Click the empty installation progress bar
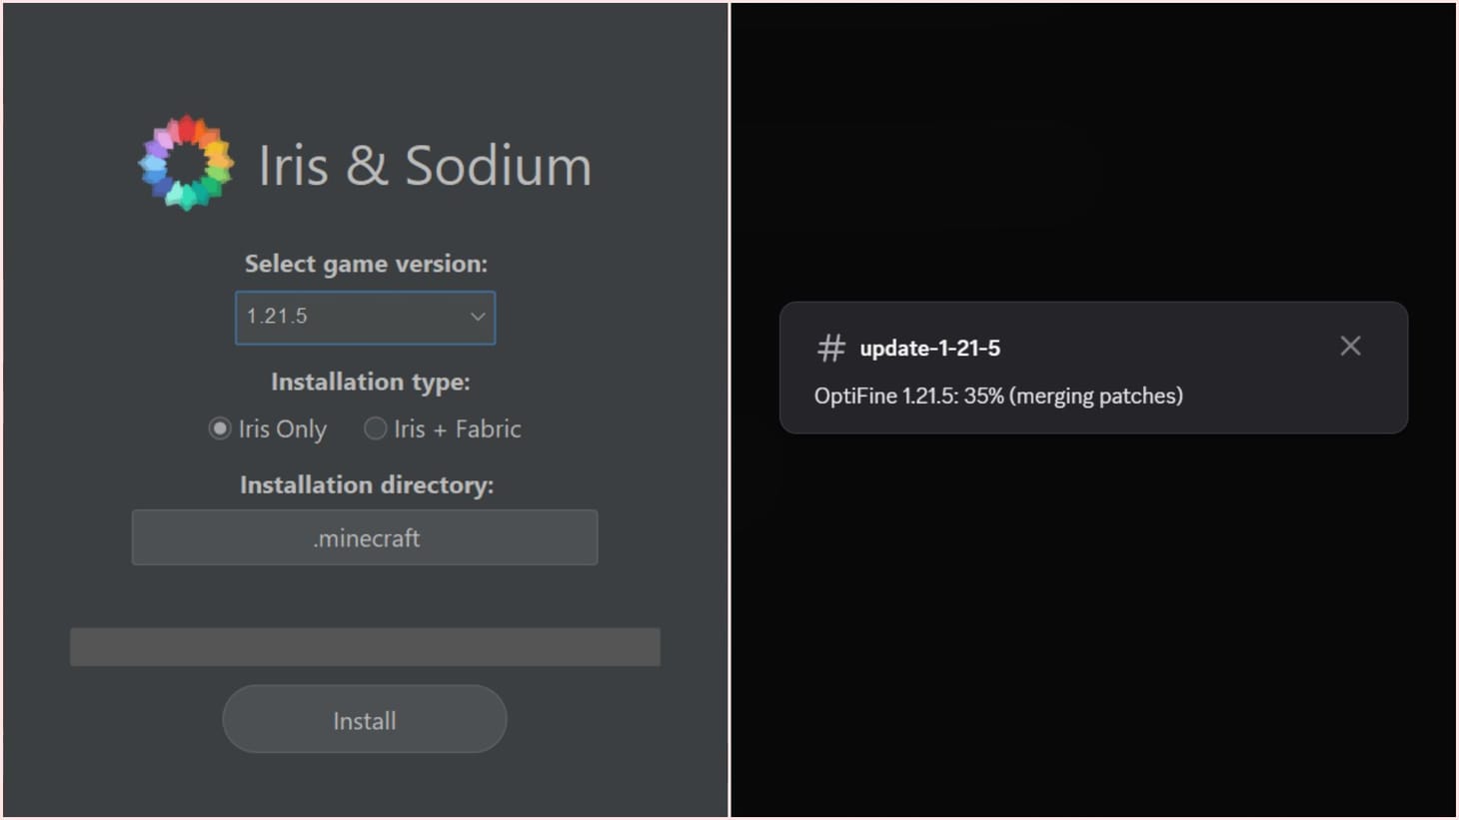This screenshot has height=820, width=1459. pyautogui.click(x=365, y=646)
